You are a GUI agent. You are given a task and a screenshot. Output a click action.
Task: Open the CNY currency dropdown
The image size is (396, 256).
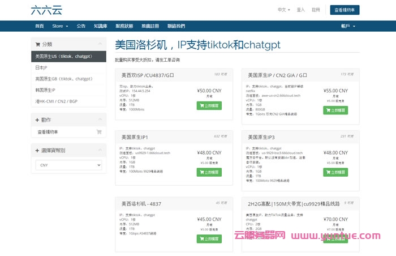pyautogui.click(x=68, y=165)
